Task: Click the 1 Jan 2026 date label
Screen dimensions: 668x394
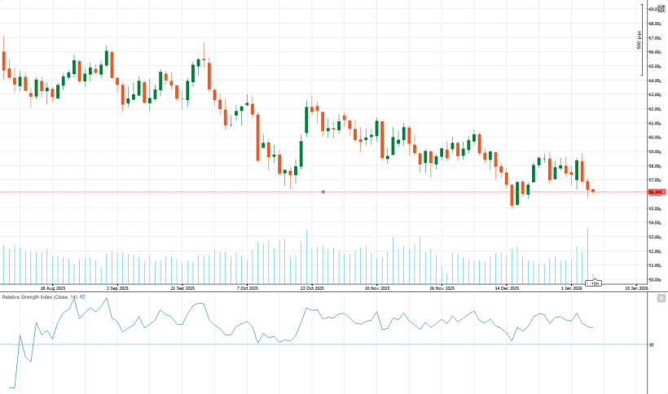Action: (572, 288)
